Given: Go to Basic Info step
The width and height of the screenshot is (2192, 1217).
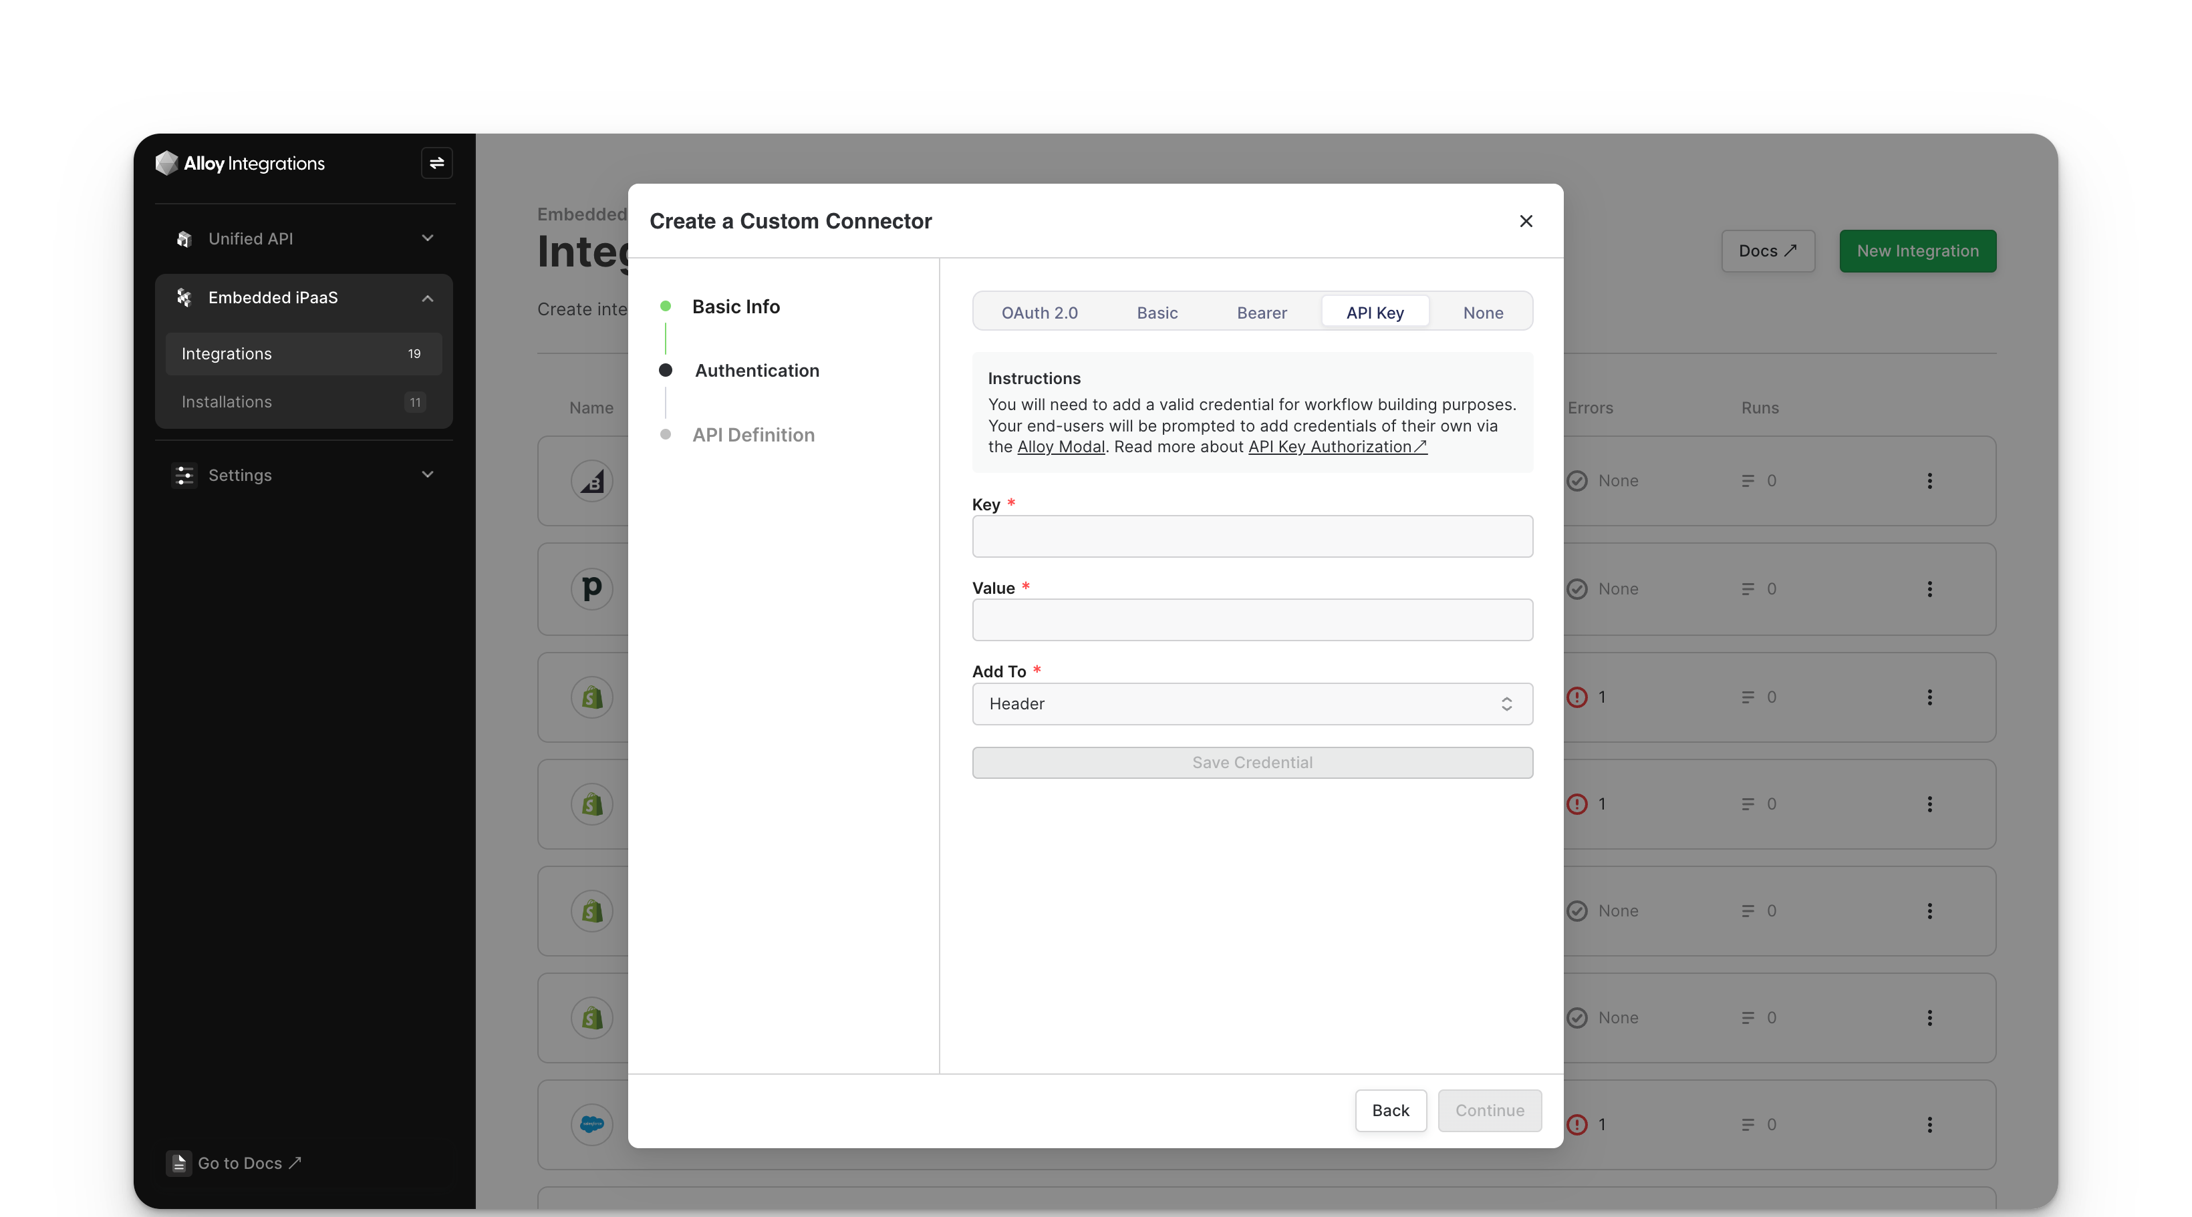Looking at the screenshot, I should (735, 306).
